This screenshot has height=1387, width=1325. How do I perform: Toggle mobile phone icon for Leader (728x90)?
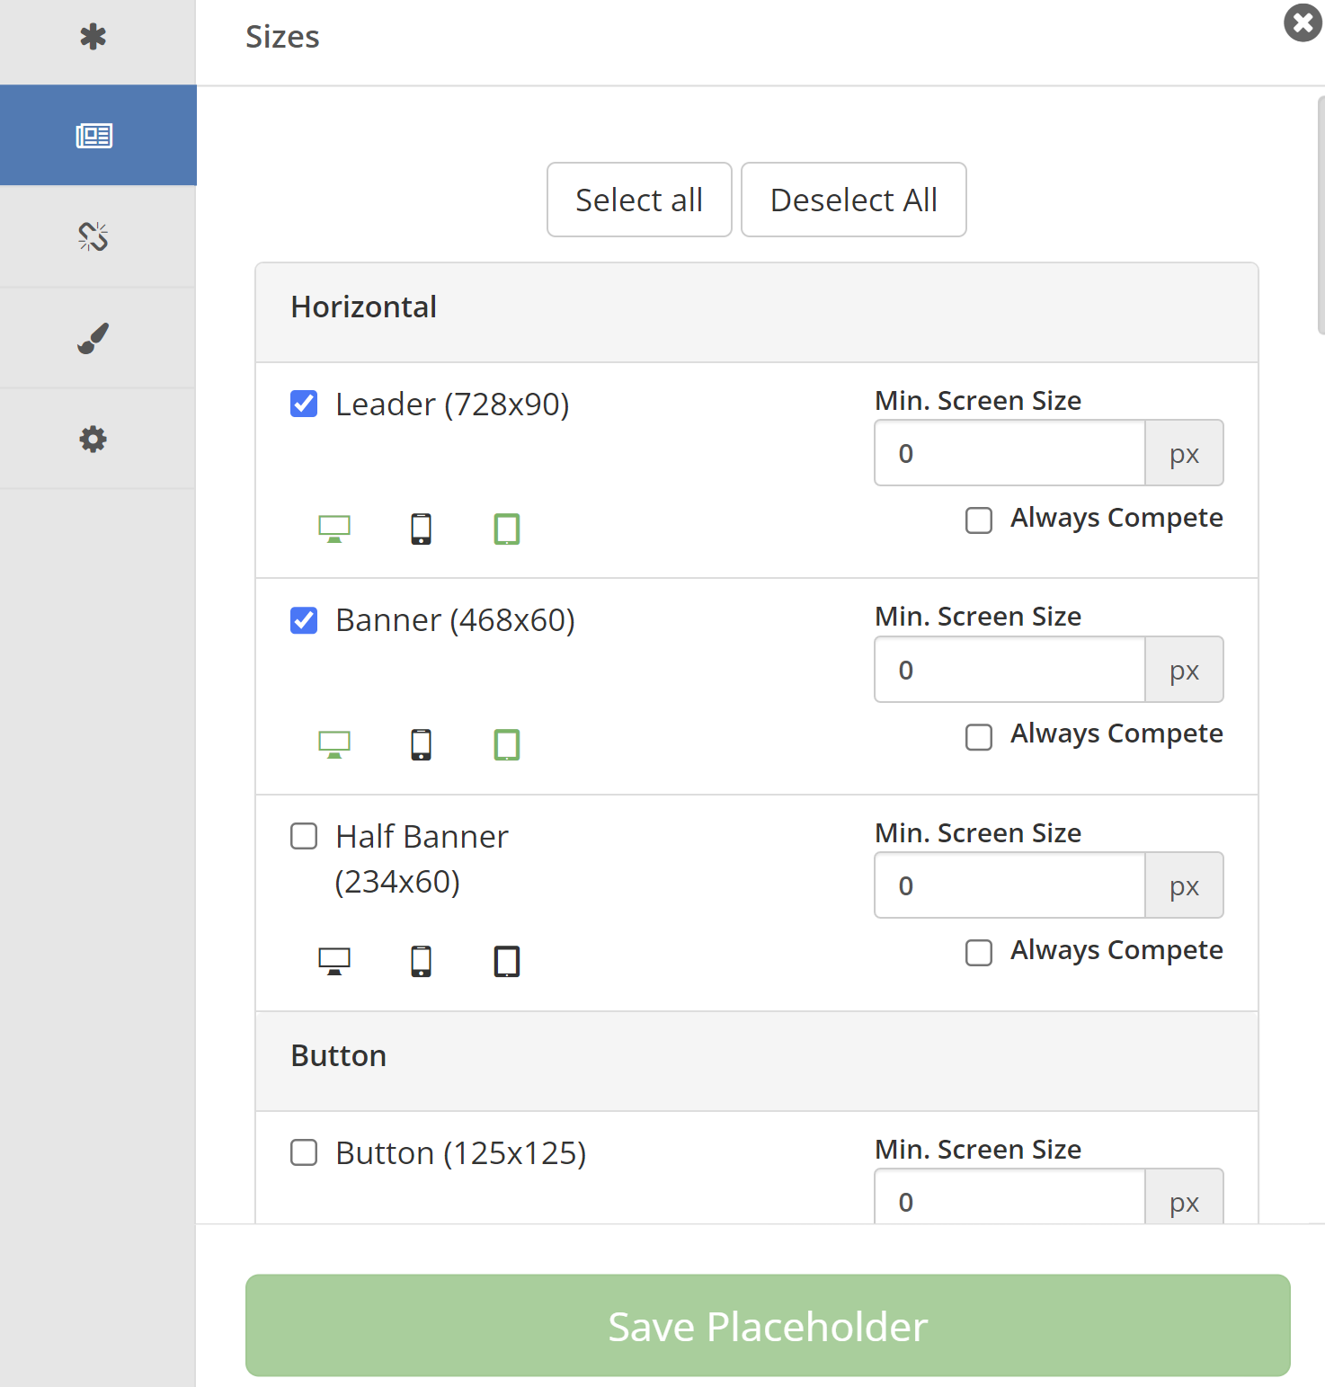pyautogui.click(x=421, y=529)
